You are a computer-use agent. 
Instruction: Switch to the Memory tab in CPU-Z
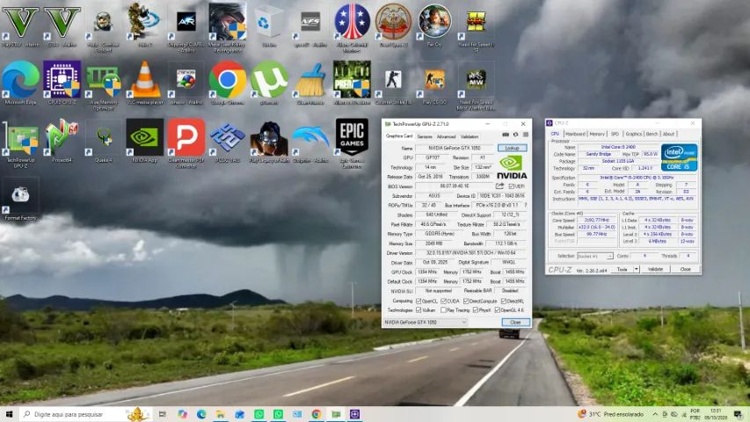[597, 134]
